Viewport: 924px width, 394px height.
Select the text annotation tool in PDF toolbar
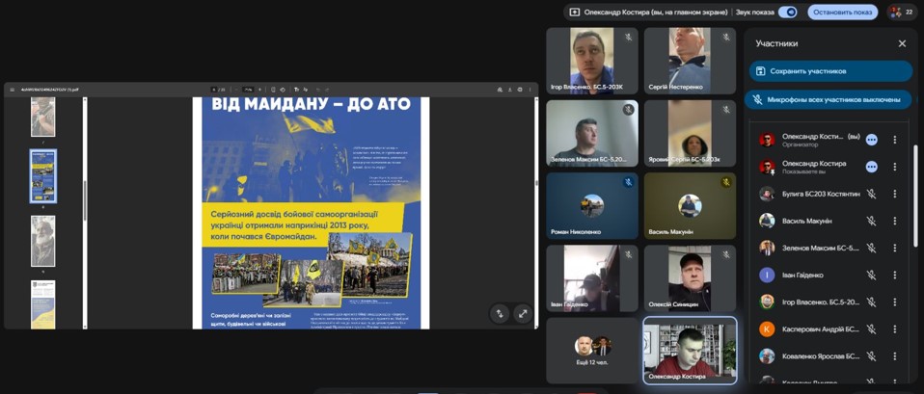296,90
